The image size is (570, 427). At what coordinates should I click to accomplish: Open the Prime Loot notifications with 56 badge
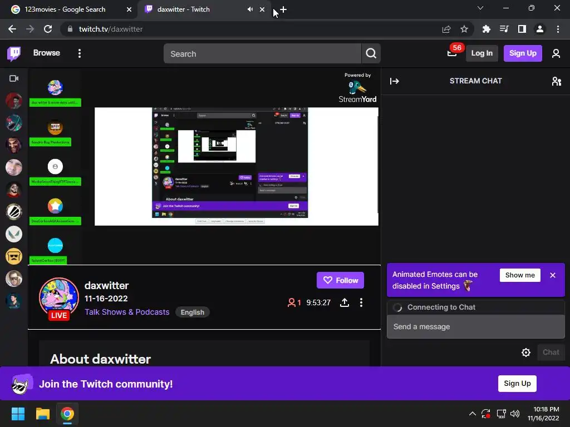click(452, 53)
